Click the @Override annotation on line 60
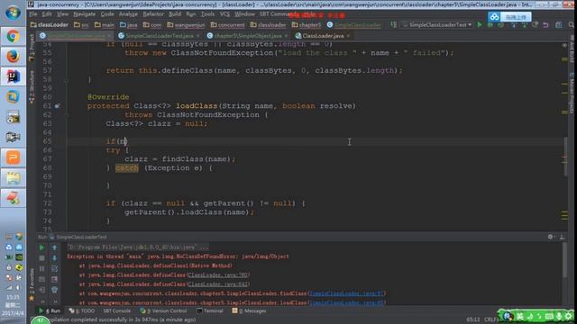The height and width of the screenshot is (324, 577). [x=108, y=97]
